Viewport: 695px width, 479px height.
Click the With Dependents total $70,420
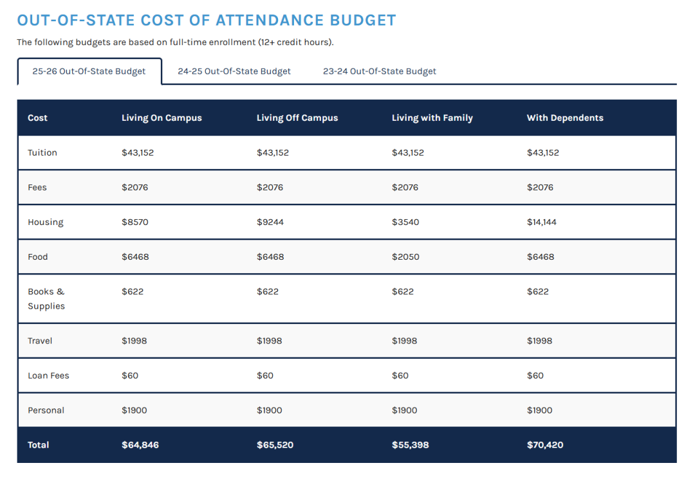[545, 445]
